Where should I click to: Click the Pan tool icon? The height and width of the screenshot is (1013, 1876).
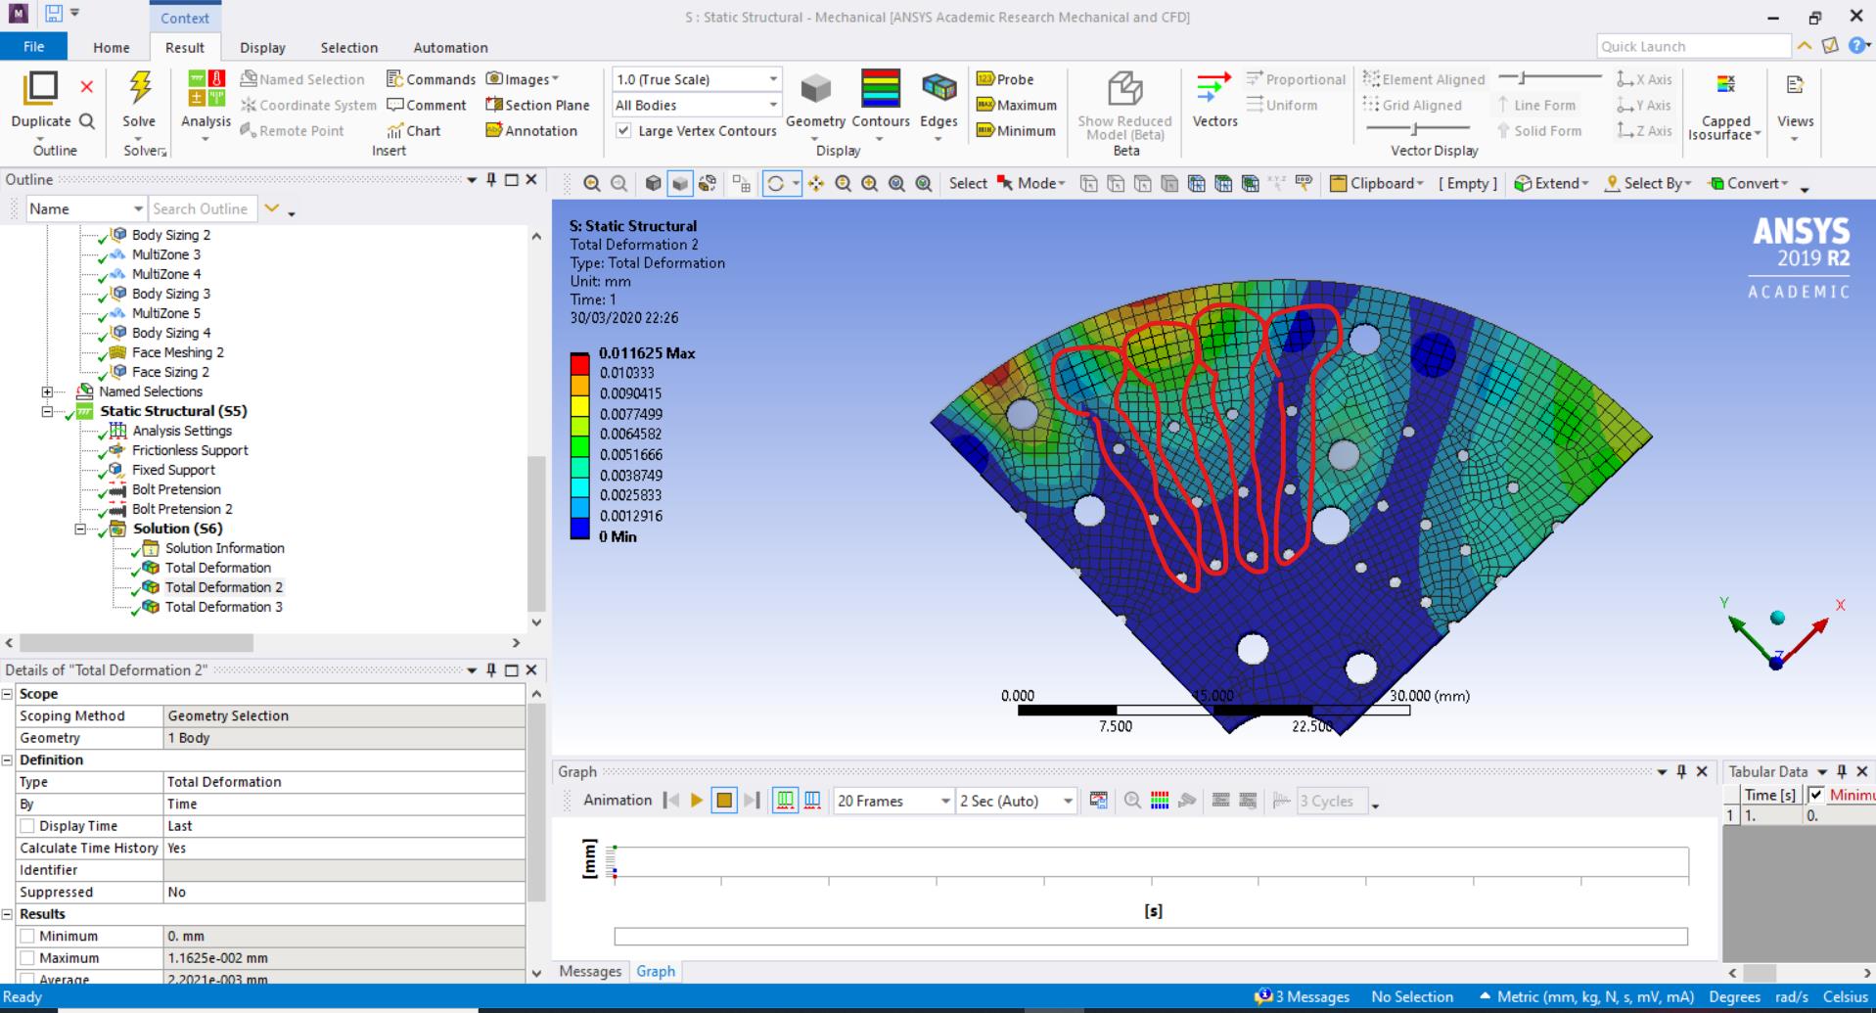pyautogui.click(x=815, y=183)
